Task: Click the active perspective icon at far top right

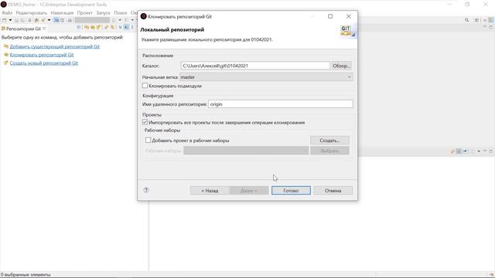Action: (x=491, y=20)
